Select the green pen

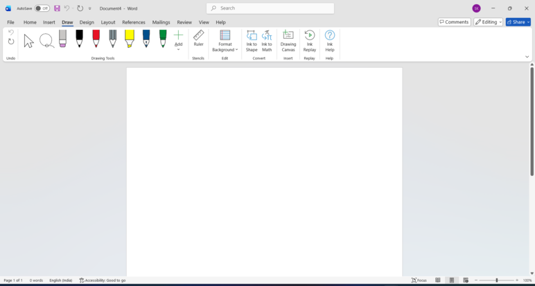point(163,39)
